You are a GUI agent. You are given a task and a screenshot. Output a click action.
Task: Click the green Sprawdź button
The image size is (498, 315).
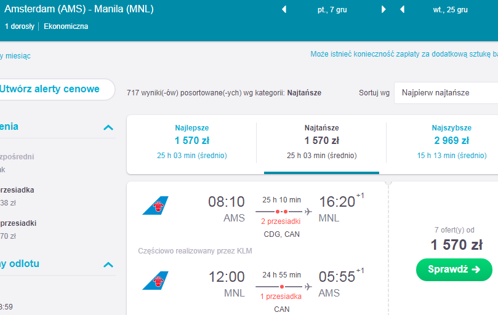tap(454, 269)
